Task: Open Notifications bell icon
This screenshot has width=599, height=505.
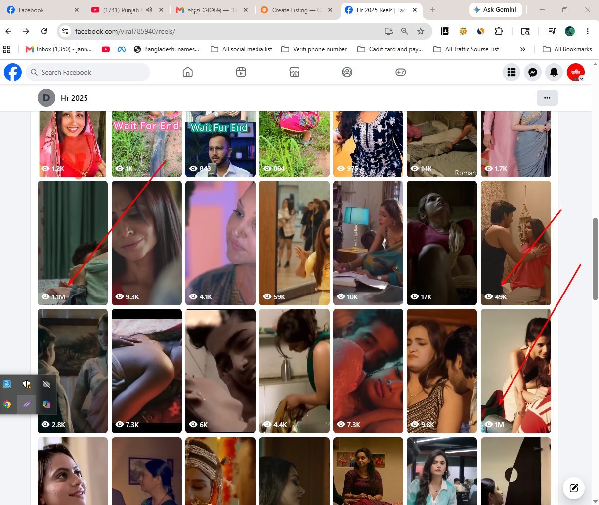Action: click(x=554, y=72)
